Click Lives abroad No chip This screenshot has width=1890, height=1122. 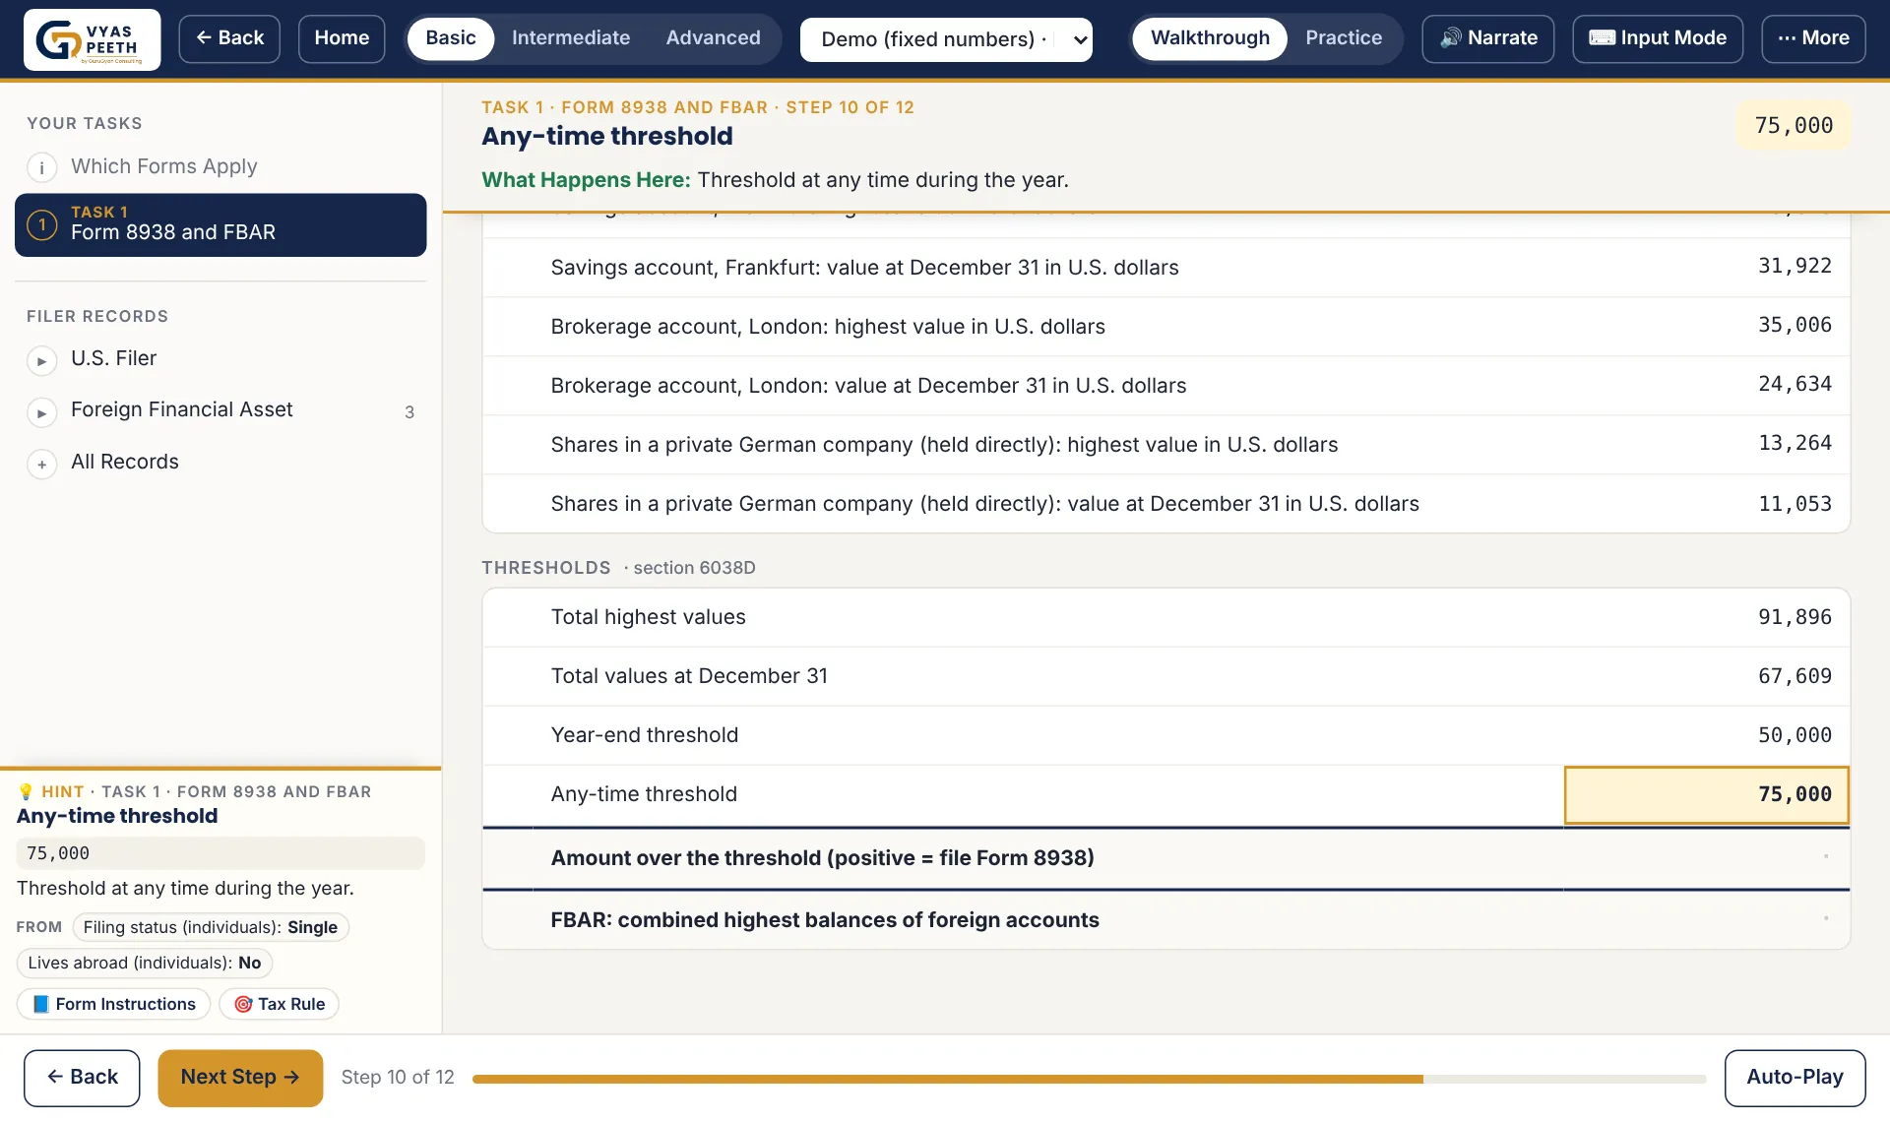[x=145, y=963]
